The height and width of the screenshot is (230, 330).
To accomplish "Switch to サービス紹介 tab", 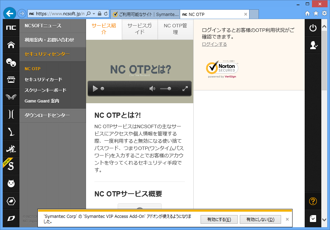I will pyautogui.click(x=104, y=29).
